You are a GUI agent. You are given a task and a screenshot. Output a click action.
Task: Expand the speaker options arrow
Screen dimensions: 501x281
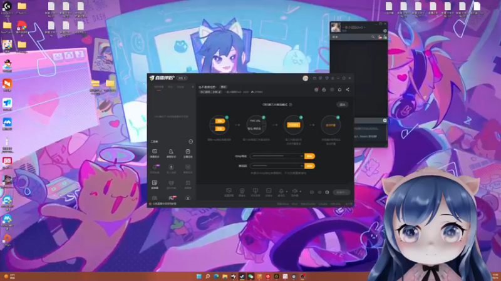[x=301, y=192]
